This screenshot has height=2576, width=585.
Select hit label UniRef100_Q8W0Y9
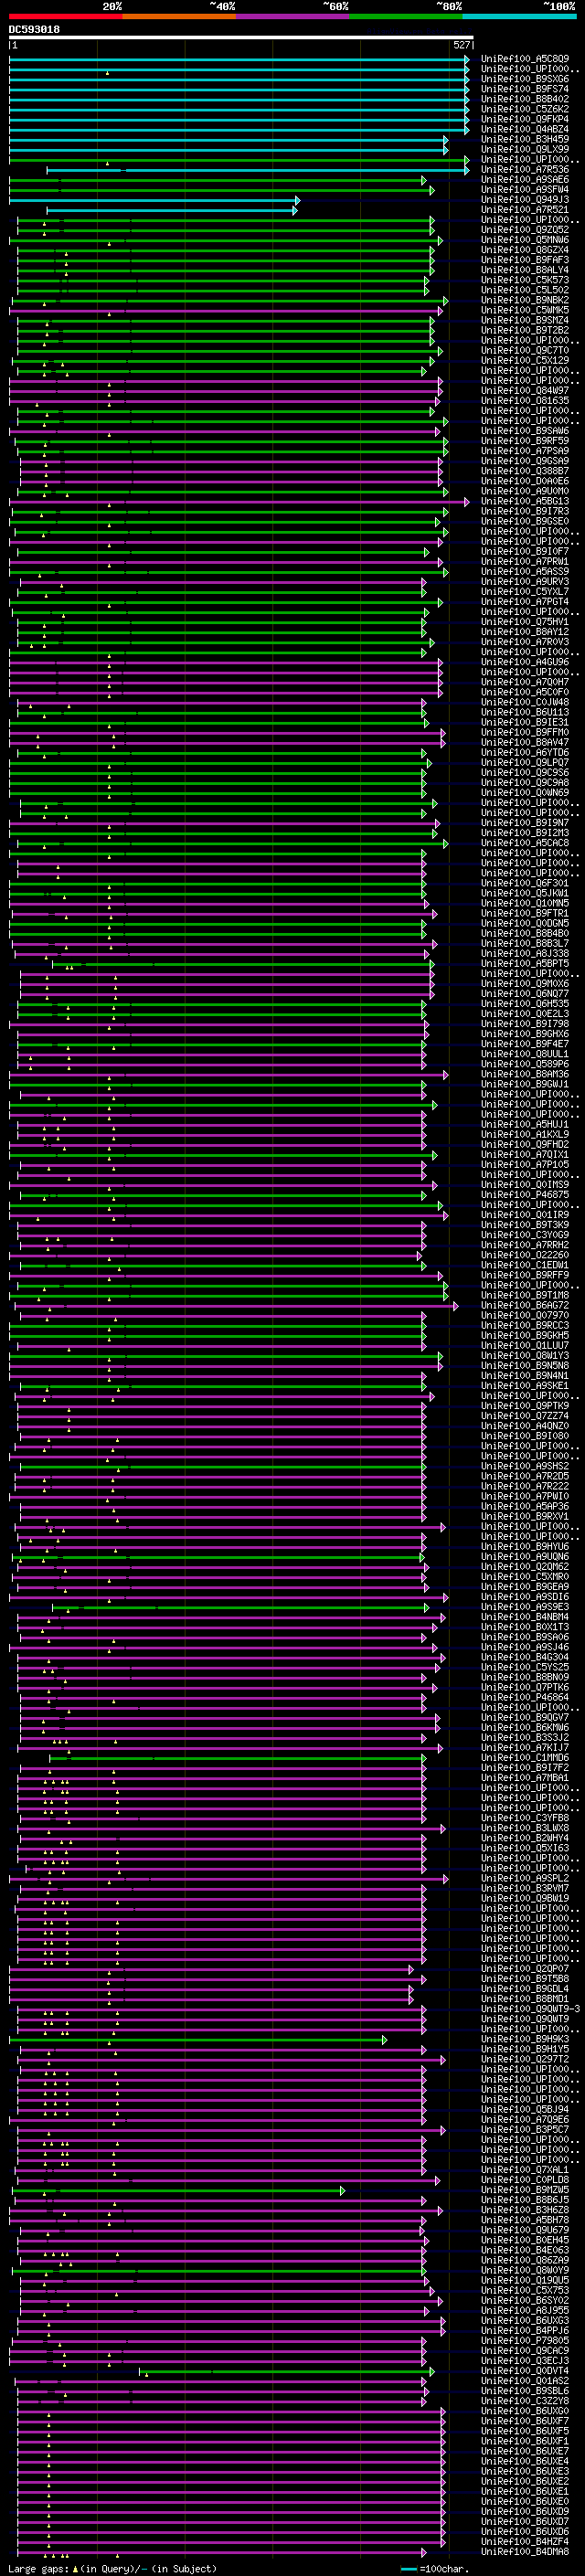click(x=525, y=2271)
